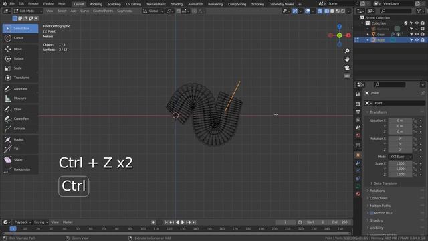Select the Measure tool
428x241 pixels.
pos(20,98)
